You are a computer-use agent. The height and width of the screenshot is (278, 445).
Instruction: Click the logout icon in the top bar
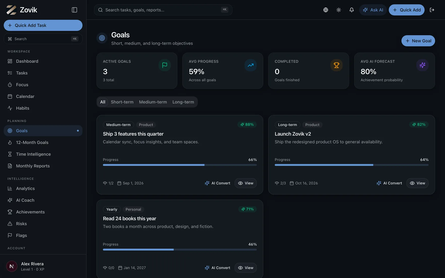(x=432, y=10)
